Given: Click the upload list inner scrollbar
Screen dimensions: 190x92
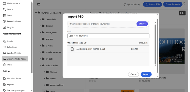Looking at the screenshot, I should click(x=155, y=44).
